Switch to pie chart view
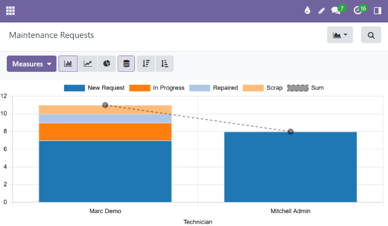Screen dimensions: 388x226 (107, 64)
